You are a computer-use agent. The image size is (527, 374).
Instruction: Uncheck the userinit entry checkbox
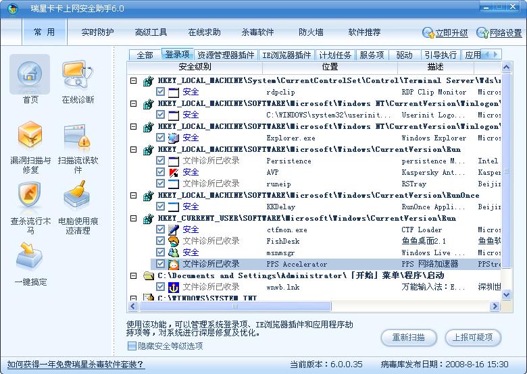point(160,115)
